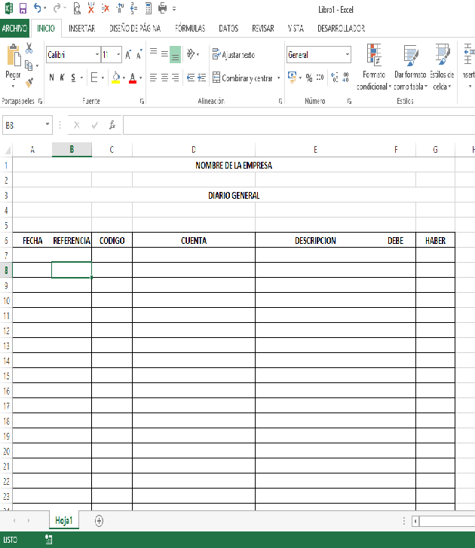Increase font size with large A
Image resolution: width=475 pixels, height=548 pixels.
click(128, 55)
